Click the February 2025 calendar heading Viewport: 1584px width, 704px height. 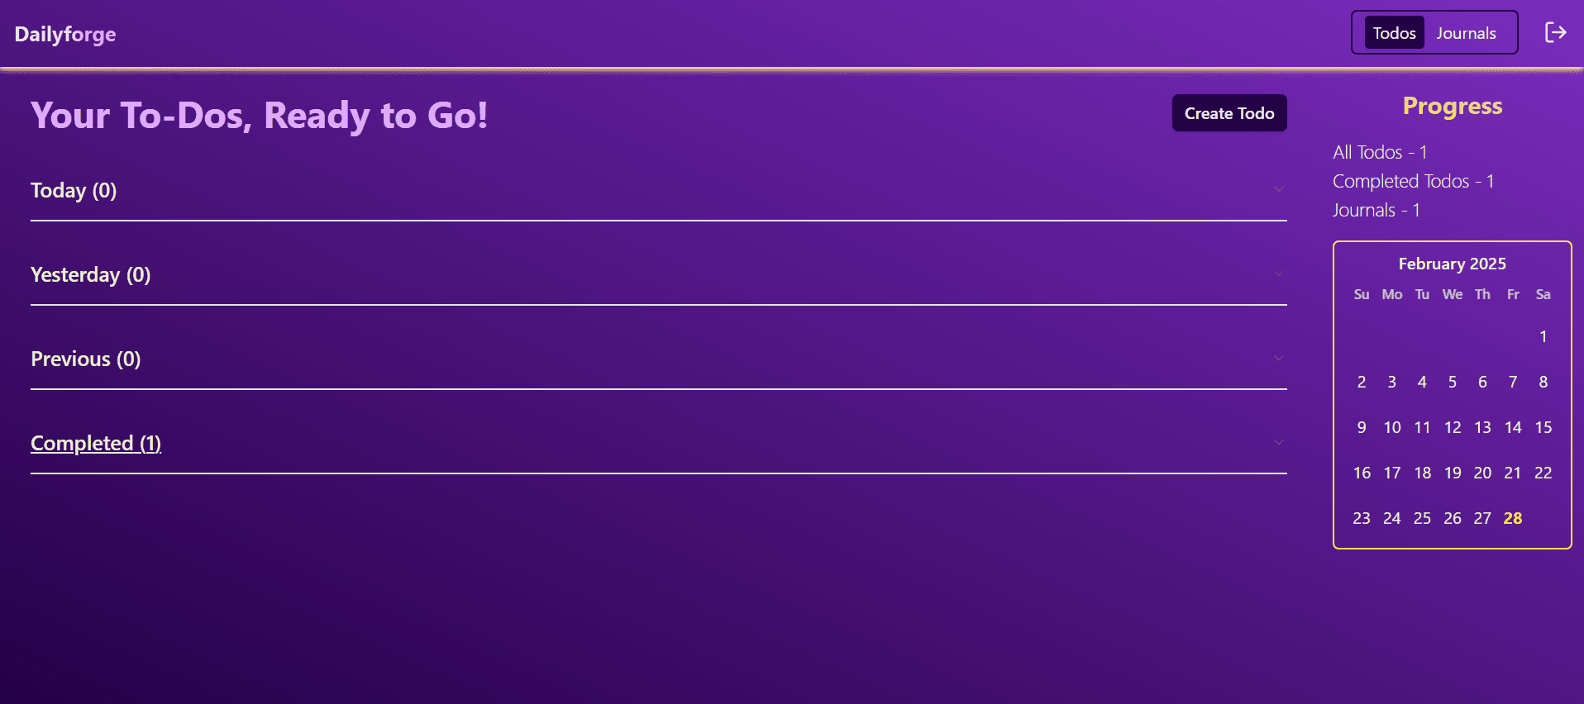tap(1452, 264)
